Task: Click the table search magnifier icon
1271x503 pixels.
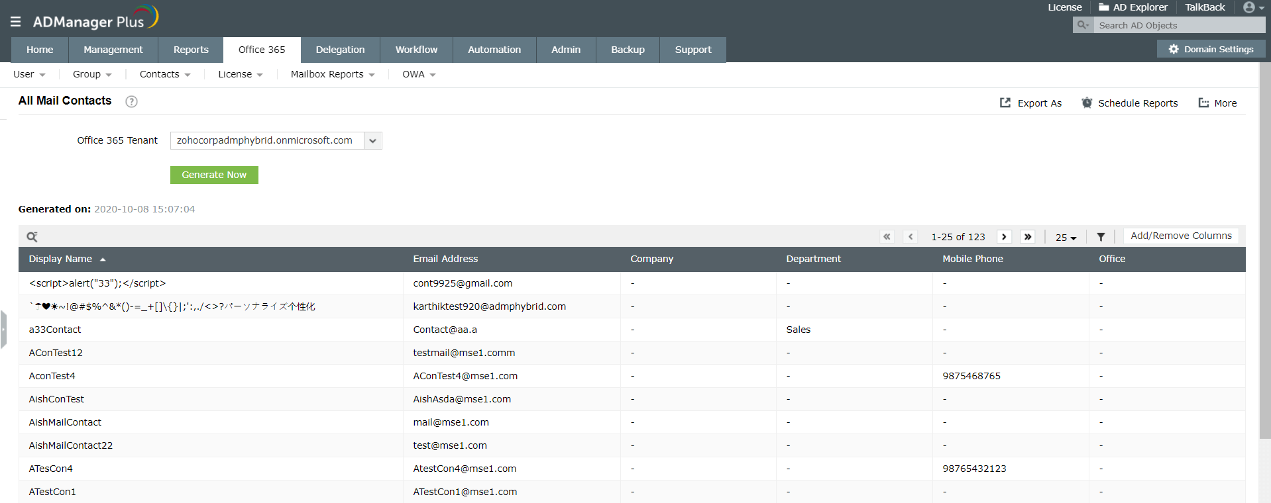Action: (x=32, y=237)
